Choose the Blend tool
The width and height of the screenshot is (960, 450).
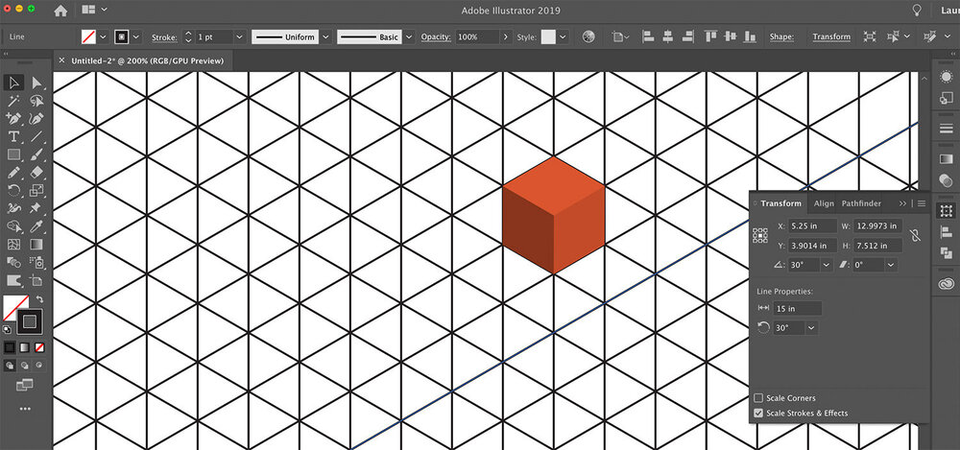[x=14, y=263]
